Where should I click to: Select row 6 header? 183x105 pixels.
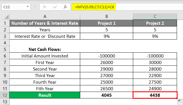(x=5, y=56)
